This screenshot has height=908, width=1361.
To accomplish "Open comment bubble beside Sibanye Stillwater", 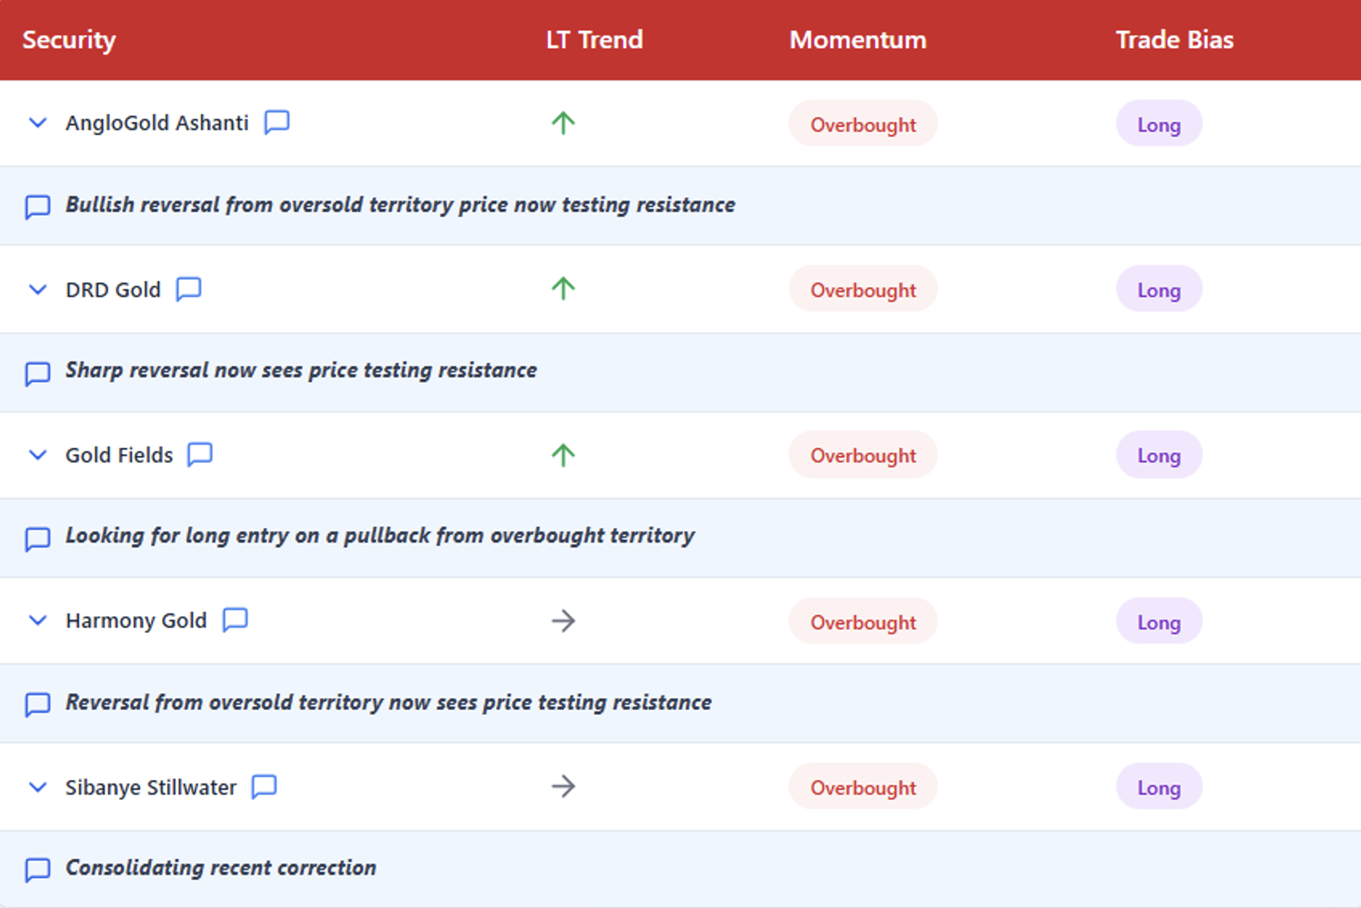I will (x=264, y=786).
